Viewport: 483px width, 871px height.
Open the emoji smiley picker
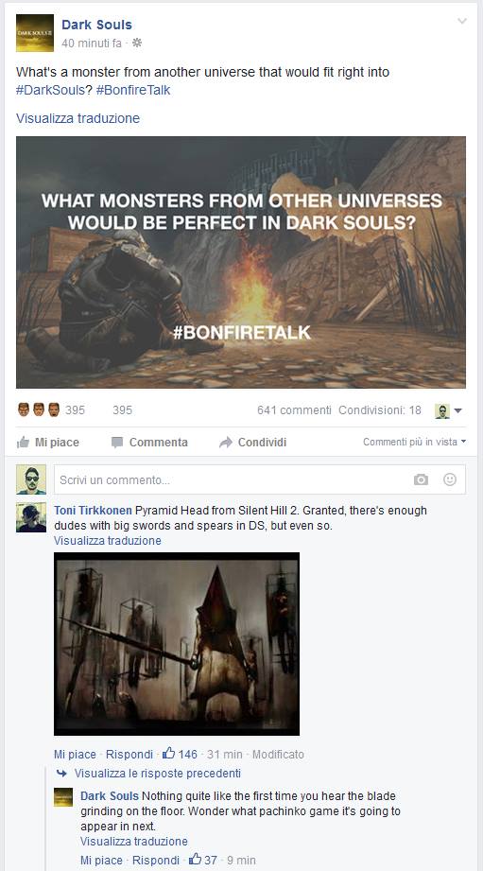click(450, 479)
